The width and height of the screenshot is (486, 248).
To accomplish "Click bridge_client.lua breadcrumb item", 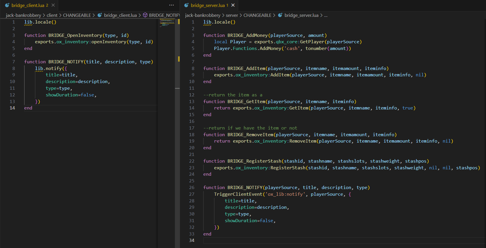I will [120, 15].
